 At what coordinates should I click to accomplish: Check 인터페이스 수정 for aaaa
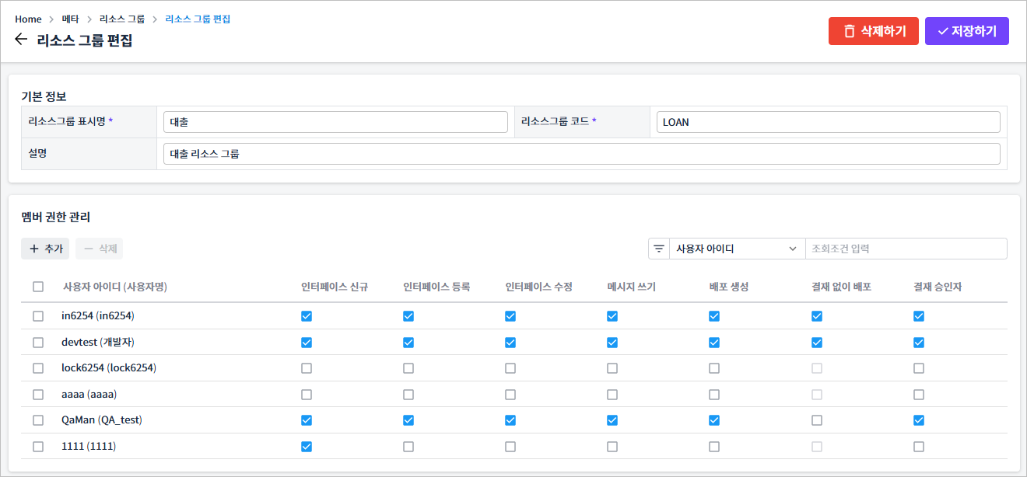(510, 395)
